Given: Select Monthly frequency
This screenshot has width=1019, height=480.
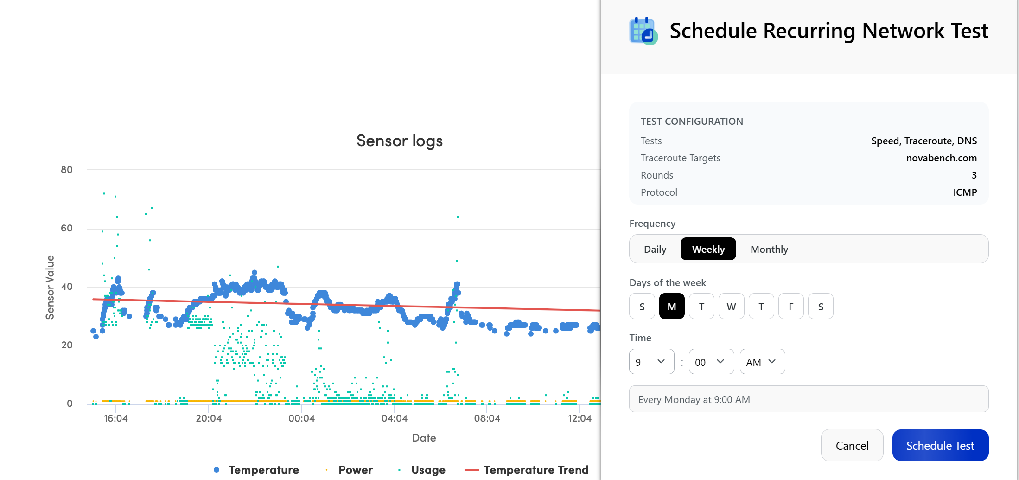Looking at the screenshot, I should (x=769, y=249).
